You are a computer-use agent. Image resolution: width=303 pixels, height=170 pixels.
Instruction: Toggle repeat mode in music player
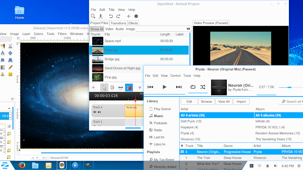click(193, 87)
